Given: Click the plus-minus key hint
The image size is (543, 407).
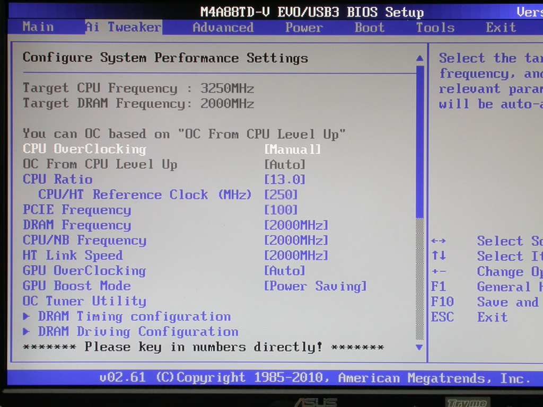Looking at the screenshot, I should 439,271.
